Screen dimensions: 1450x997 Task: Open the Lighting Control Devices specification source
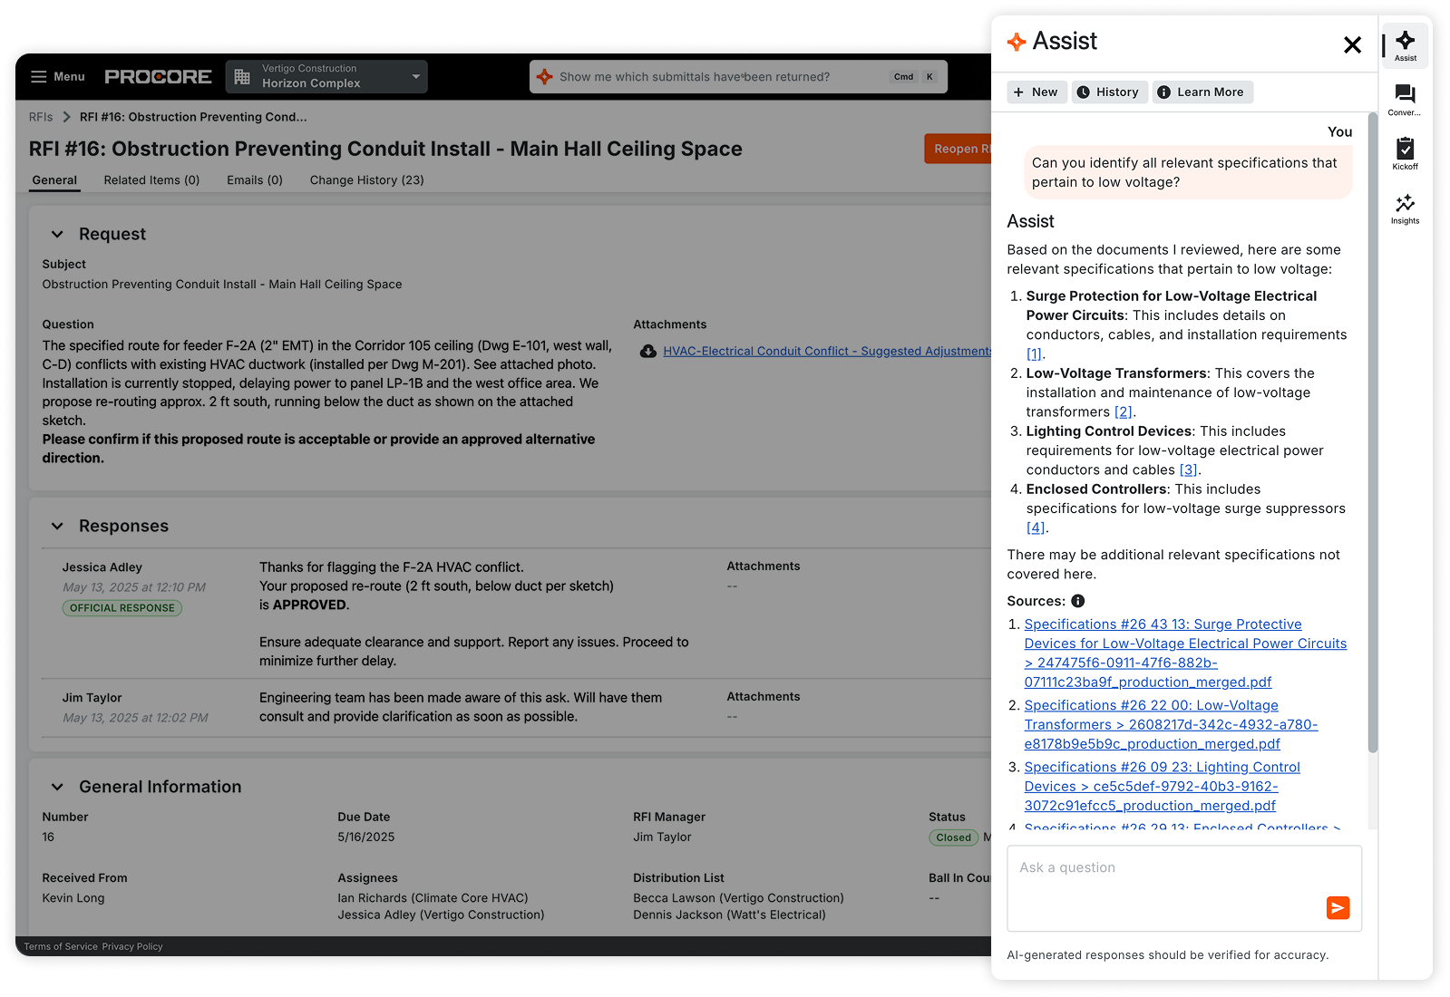tap(1162, 787)
